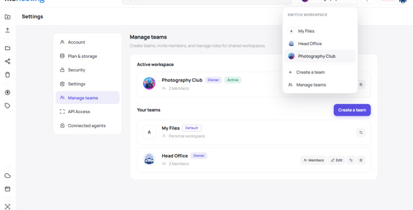This screenshot has width=413, height=210.
Task: Click the Your teams heading
Action: tap(148, 110)
